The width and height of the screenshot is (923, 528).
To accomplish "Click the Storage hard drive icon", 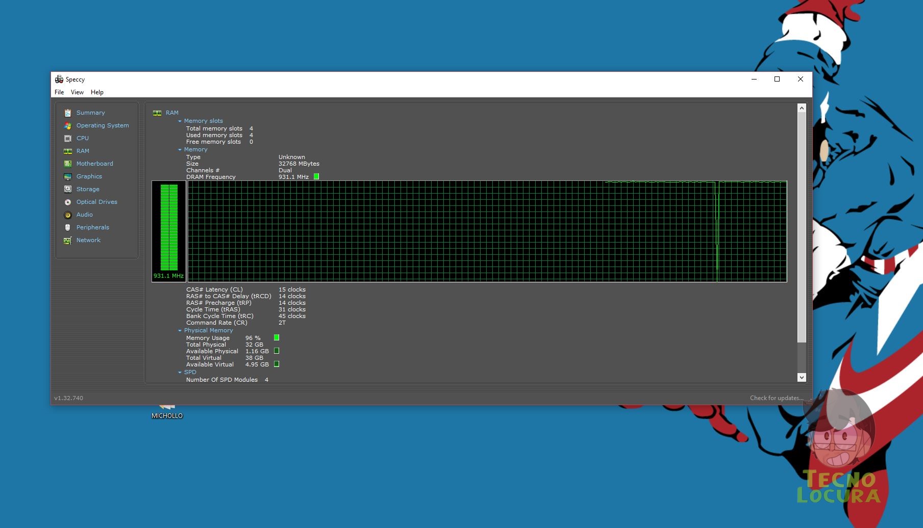I will click(67, 189).
